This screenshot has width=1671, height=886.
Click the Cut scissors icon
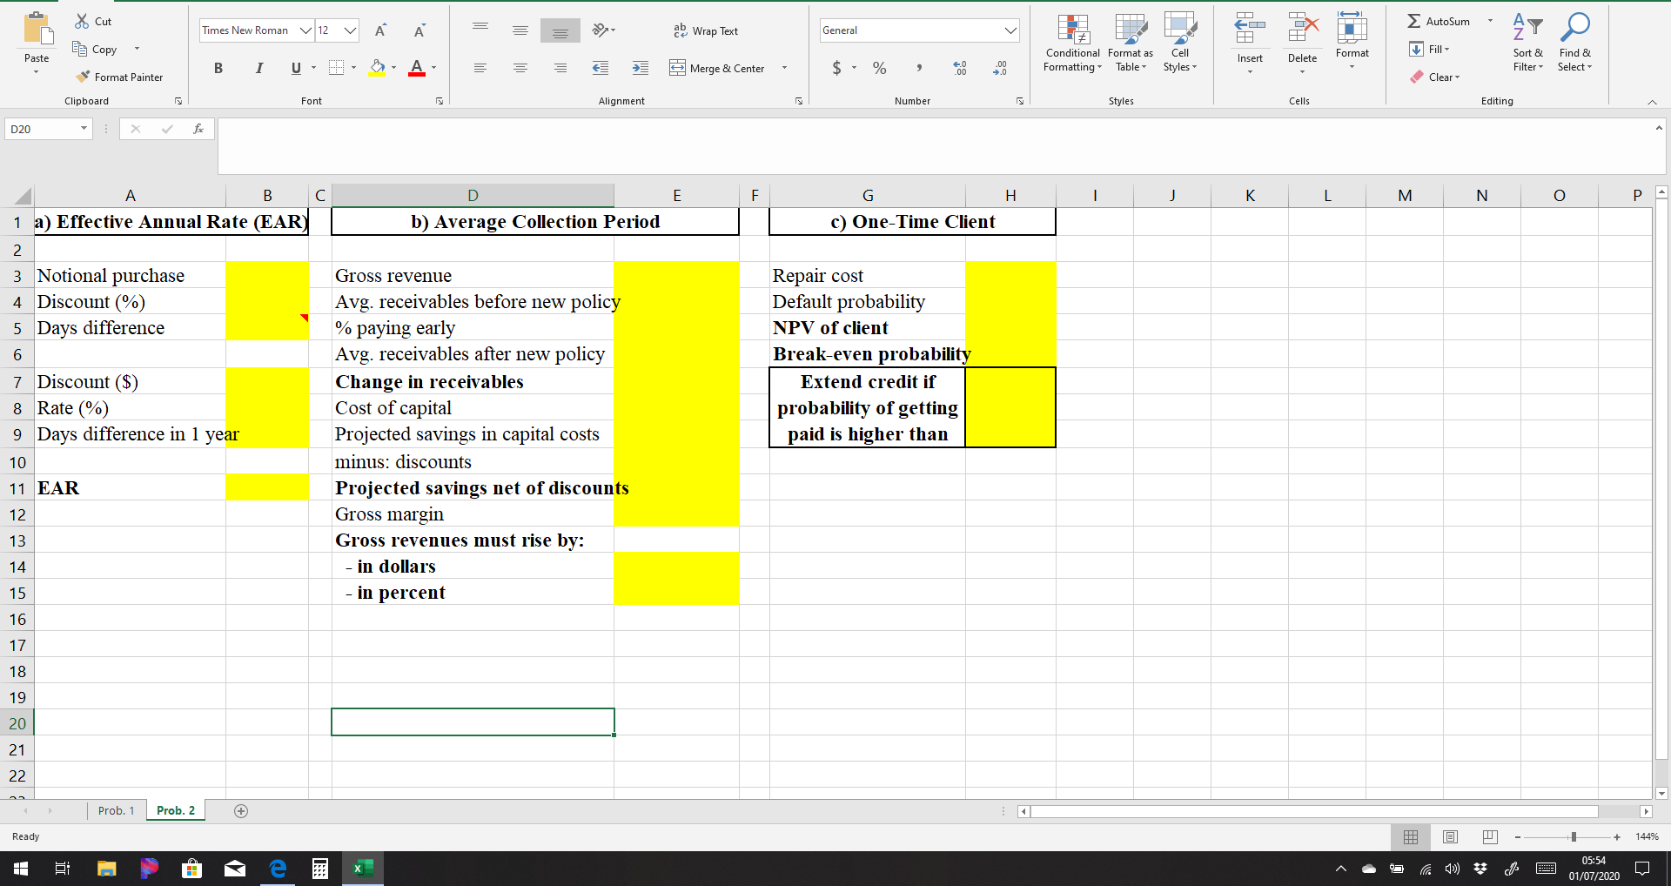pos(82,21)
